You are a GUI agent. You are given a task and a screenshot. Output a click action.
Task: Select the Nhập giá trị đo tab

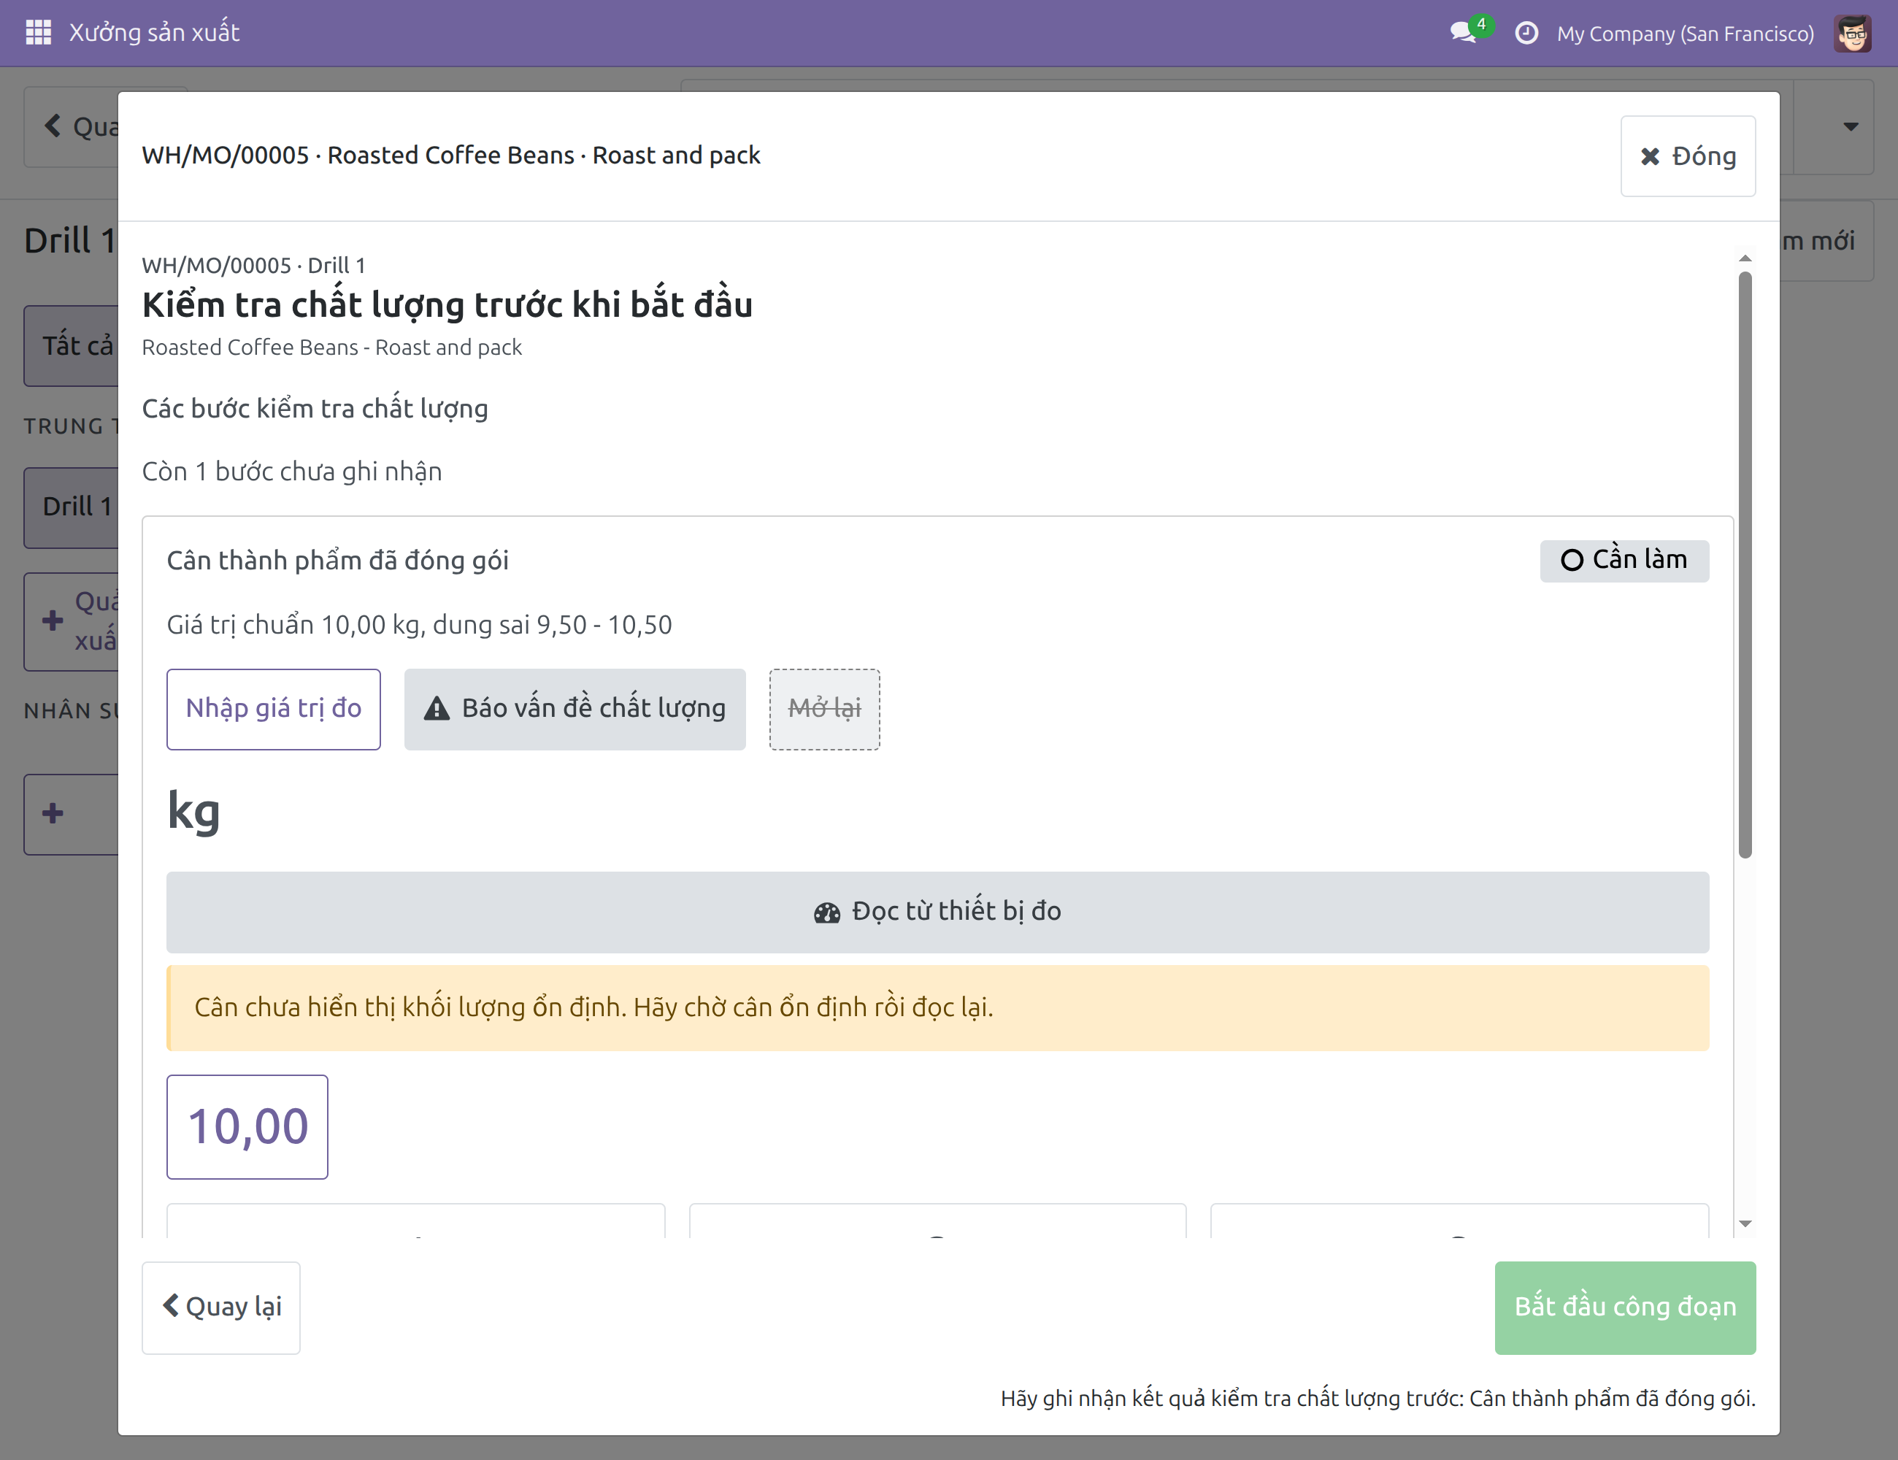click(274, 709)
